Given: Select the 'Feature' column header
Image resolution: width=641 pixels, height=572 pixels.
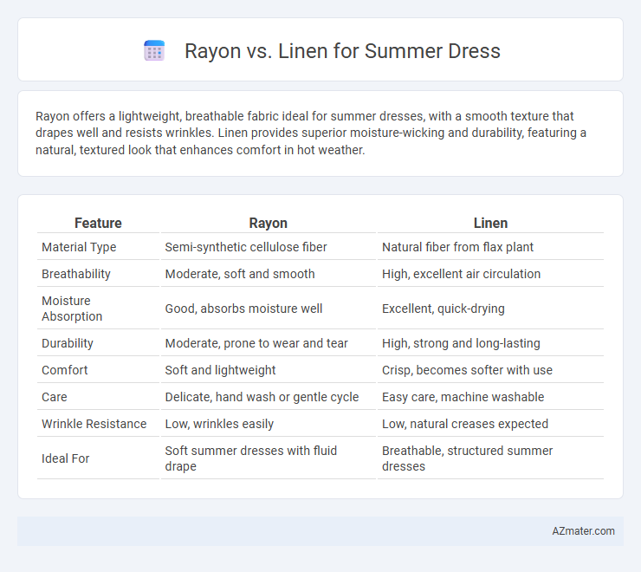Looking at the screenshot, I should click(x=98, y=223).
